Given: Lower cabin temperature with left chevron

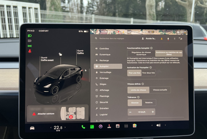Looking at the screenshot, I should (51, 127).
